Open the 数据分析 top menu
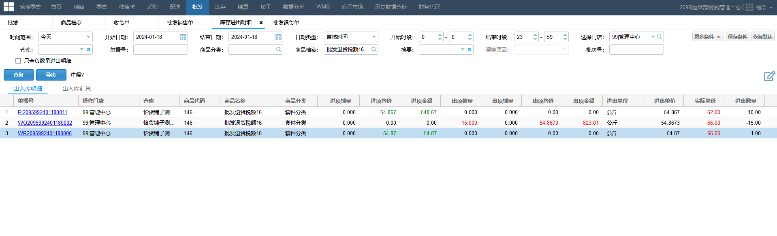 pos(293,7)
